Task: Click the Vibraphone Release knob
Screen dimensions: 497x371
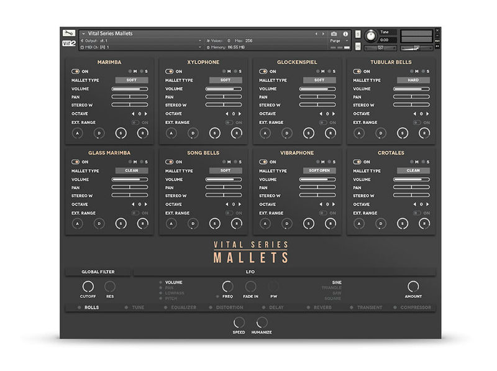Action: coord(331,224)
